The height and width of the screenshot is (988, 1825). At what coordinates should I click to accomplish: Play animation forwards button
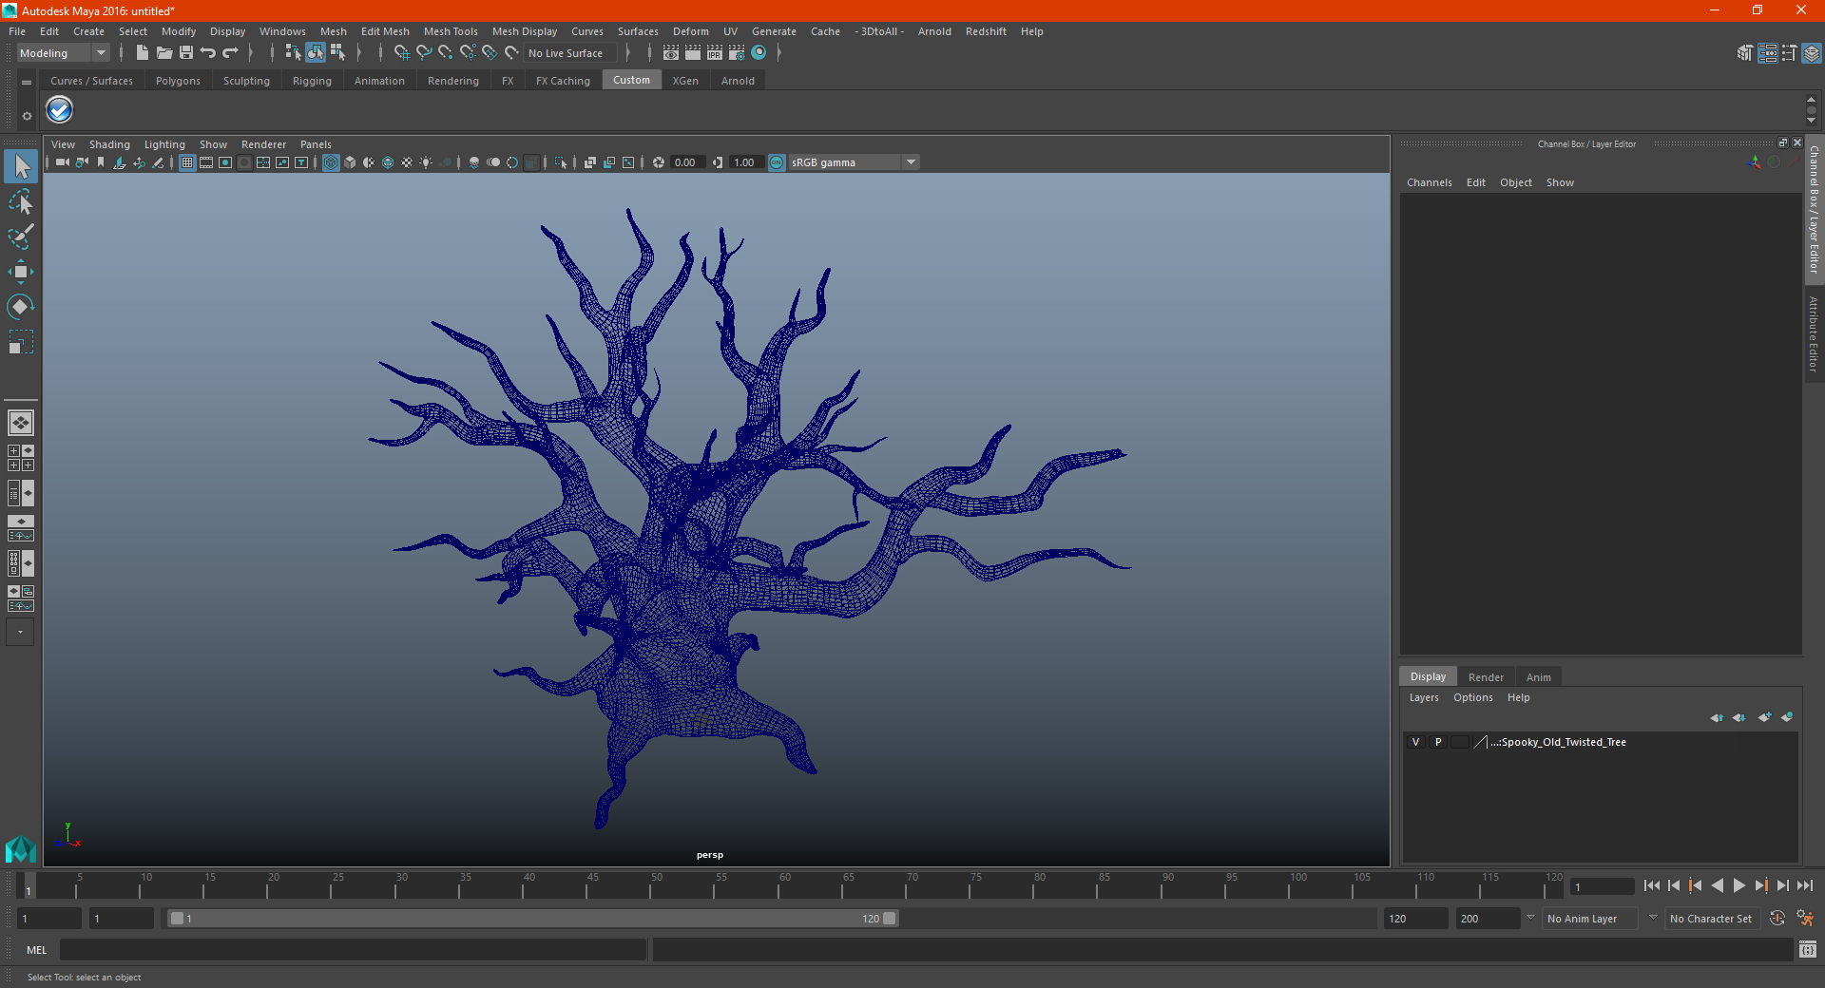1739,885
